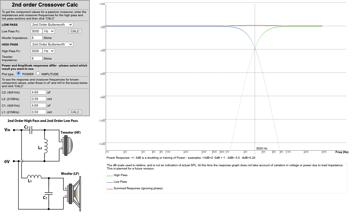This screenshot has height=218, width=352.
Task: Click the C2 capacitor symbol in schematic
Action: [x=31, y=130]
